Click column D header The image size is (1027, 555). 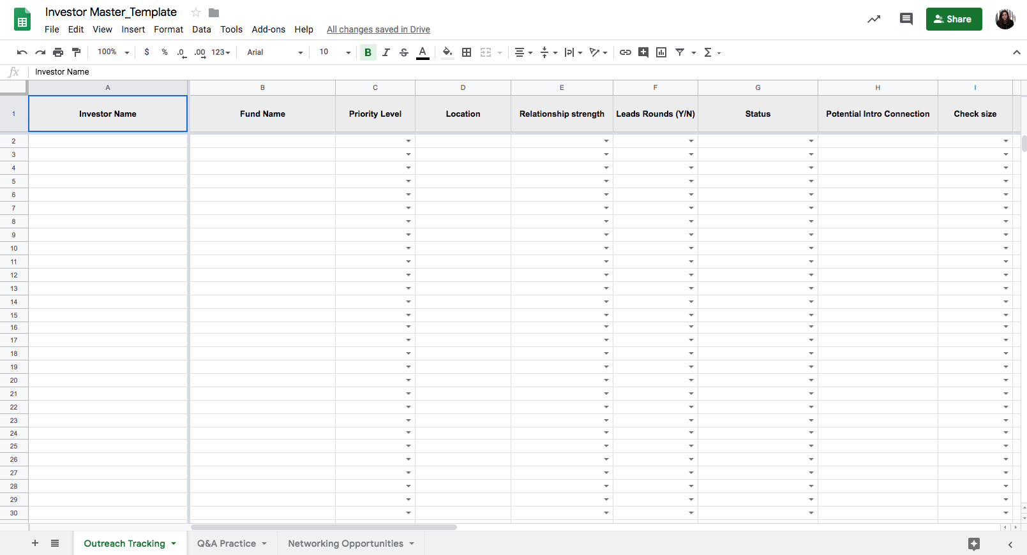tap(463, 87)
